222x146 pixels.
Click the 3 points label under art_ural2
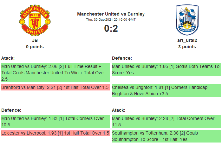coord(187,47)
